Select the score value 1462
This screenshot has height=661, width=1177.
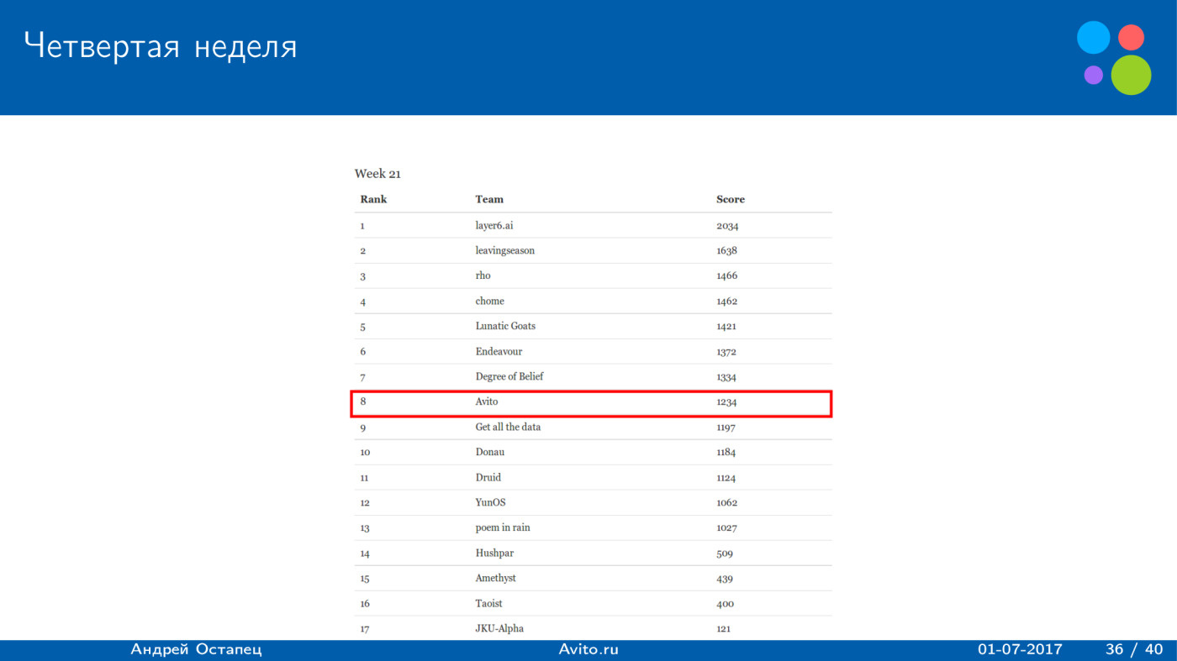[x=726, y=302]
